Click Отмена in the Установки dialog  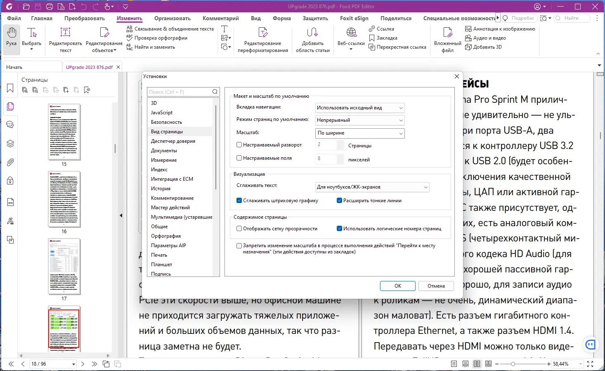pyautogui.click(x=436, y=286)
